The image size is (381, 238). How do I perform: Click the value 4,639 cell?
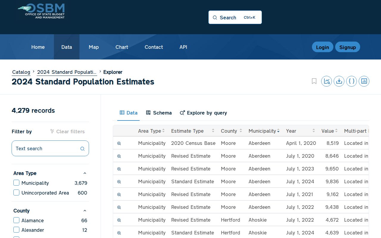pos(332,233)
